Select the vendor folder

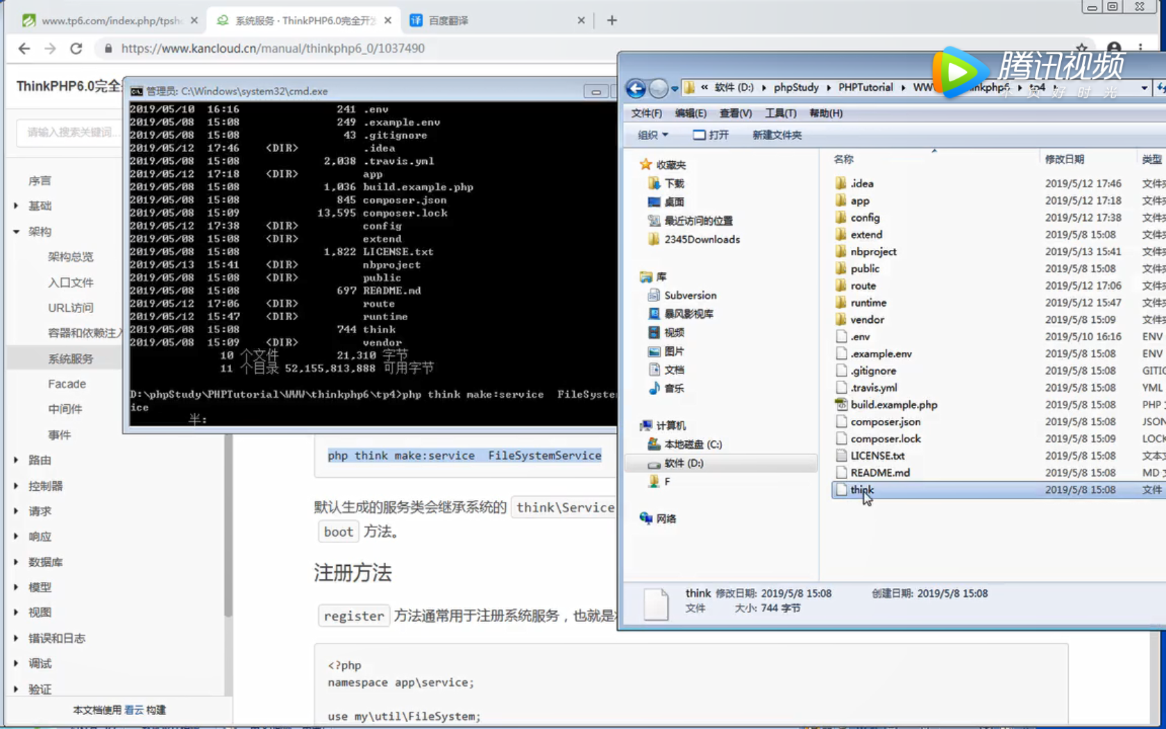pyautogui.click(x=867, y=319)
